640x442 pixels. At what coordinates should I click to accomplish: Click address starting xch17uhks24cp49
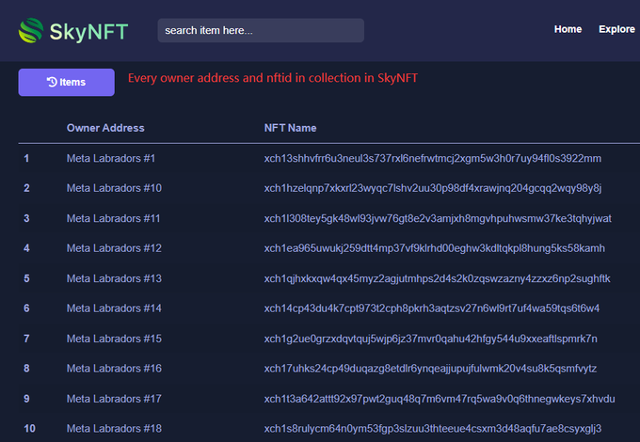pyautogui.click(x=430, y=369)
